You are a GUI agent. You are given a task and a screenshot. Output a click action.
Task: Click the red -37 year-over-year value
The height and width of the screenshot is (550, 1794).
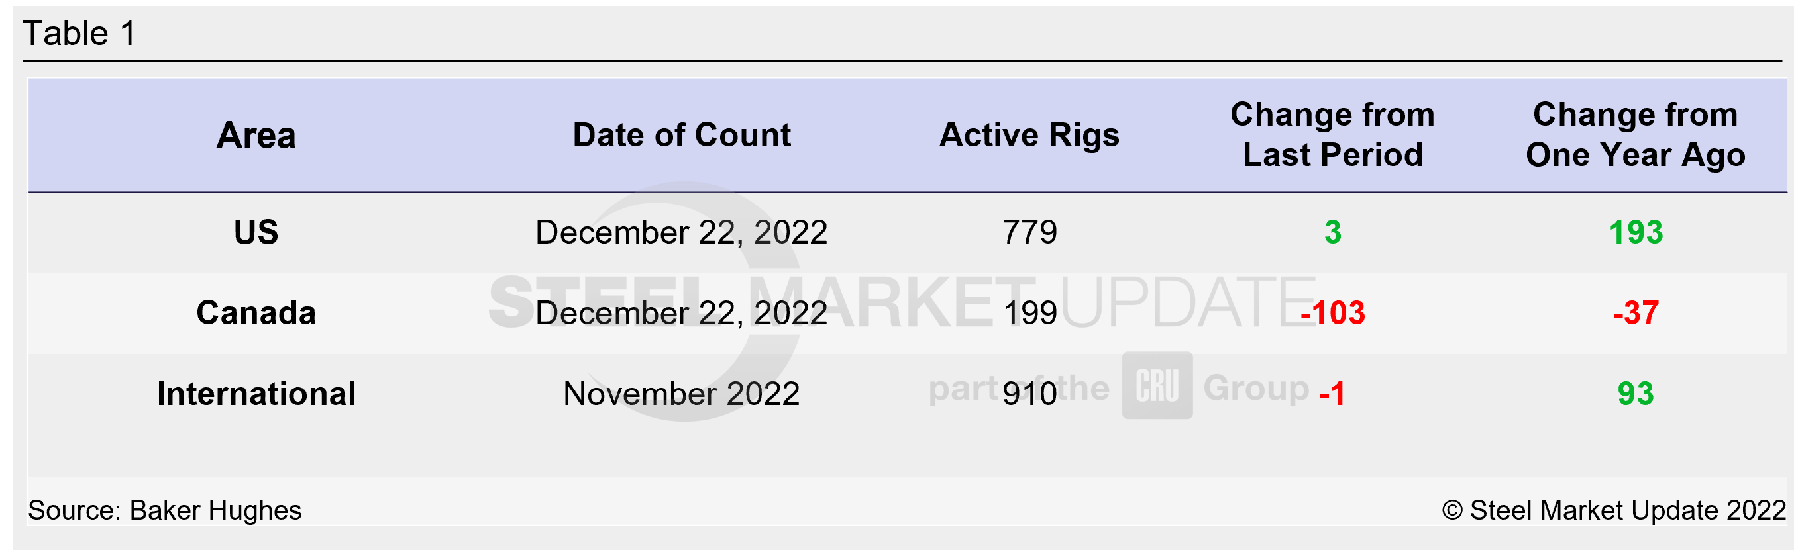(1635, 312)
